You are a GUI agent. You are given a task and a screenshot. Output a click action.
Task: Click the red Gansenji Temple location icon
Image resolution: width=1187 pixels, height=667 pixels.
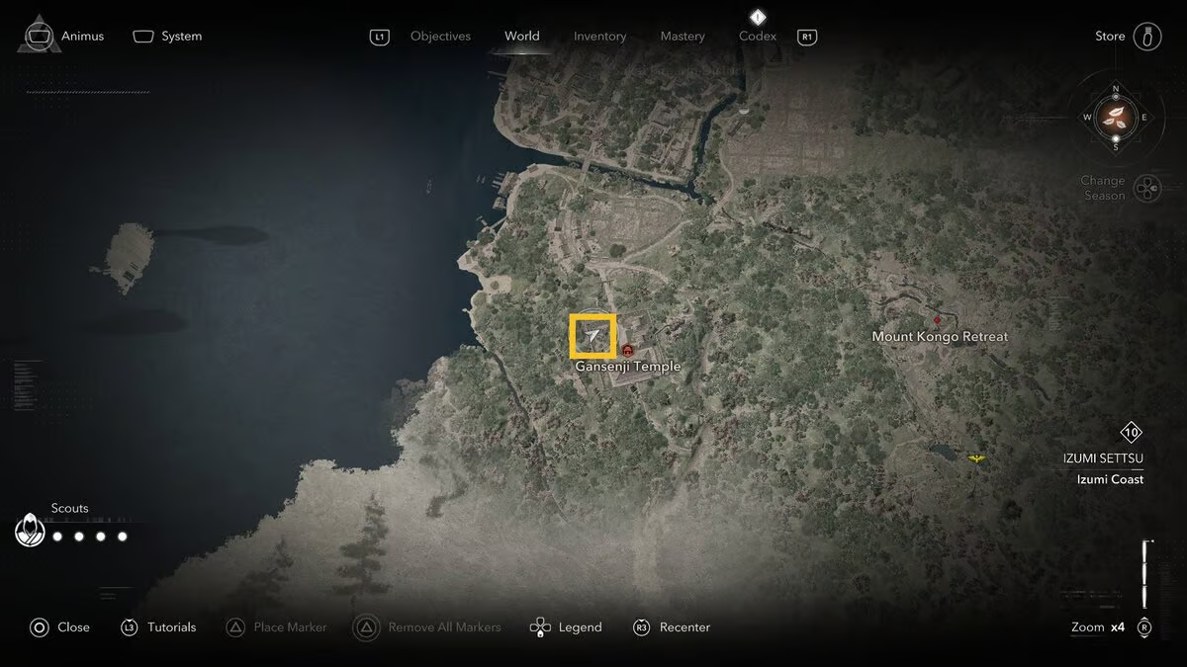pyautogui.click(x=628, y=350)
